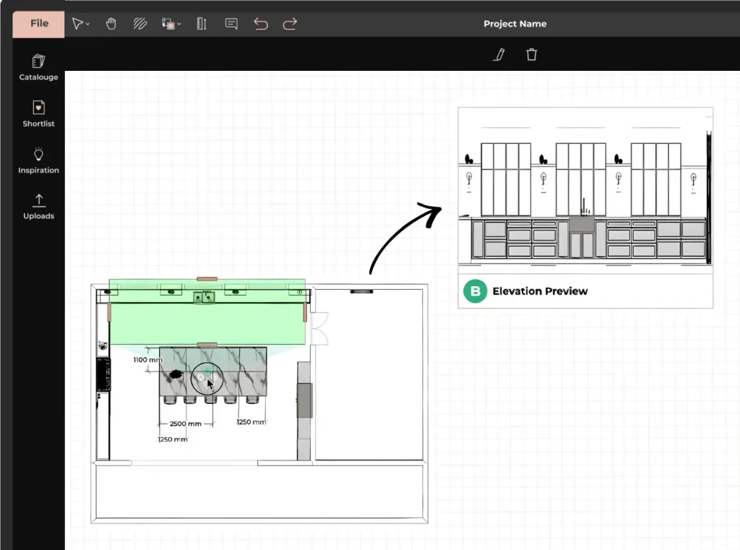Screen dimensions: 740x550
Task: Open the Inspiration panel
Action: (x=39, y=160)
